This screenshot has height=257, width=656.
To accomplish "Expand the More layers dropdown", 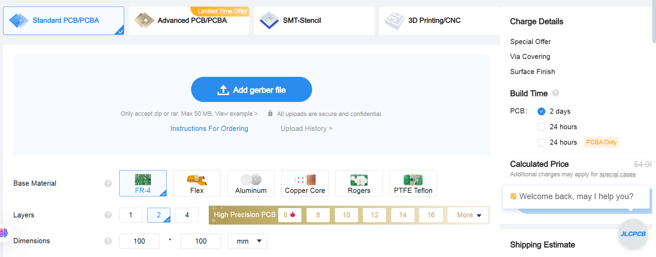I will (468, 215).
